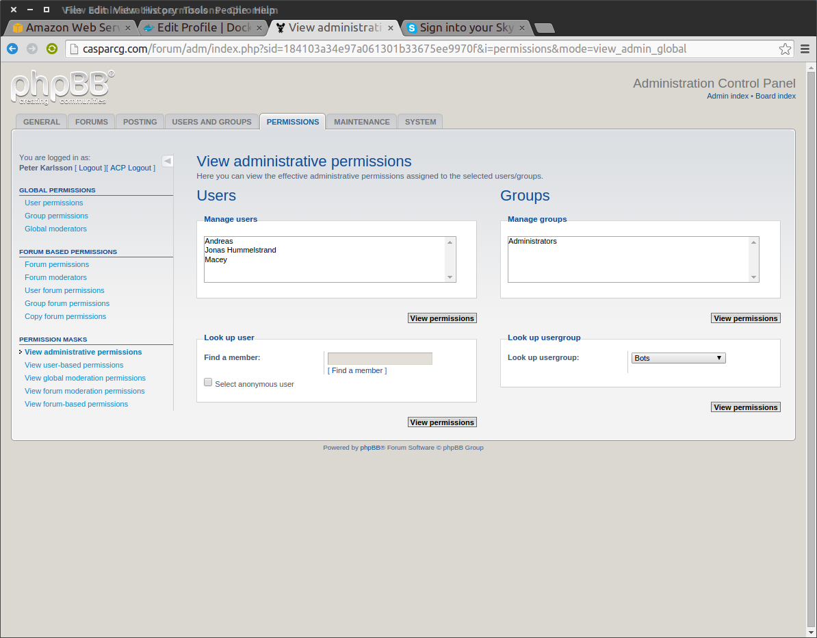
Task: Click View permissions under Manage users
Action: tap(442, 318)
